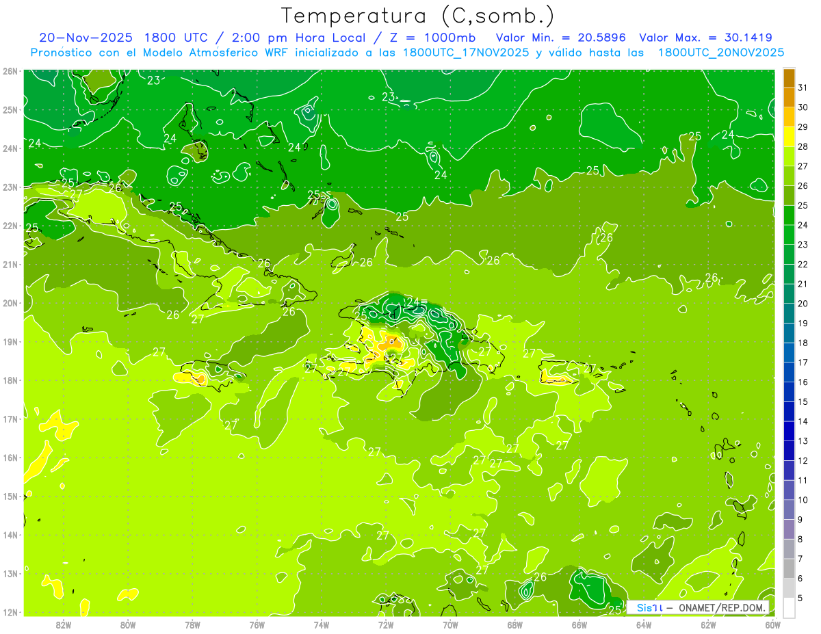Viewport: 821px width, 634px height.
Task: Click the "21N" latitude axis label
Action: pyautogui.click(x=10, y=264)
